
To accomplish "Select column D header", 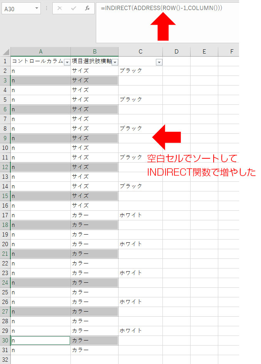I will [176, 52].
